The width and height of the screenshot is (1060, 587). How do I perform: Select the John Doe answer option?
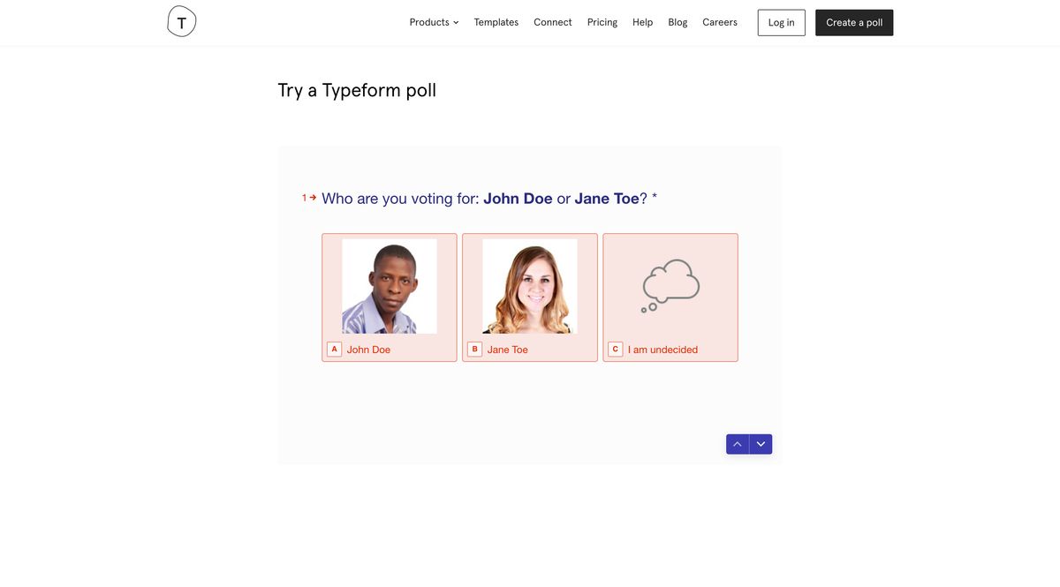point(390,297)
